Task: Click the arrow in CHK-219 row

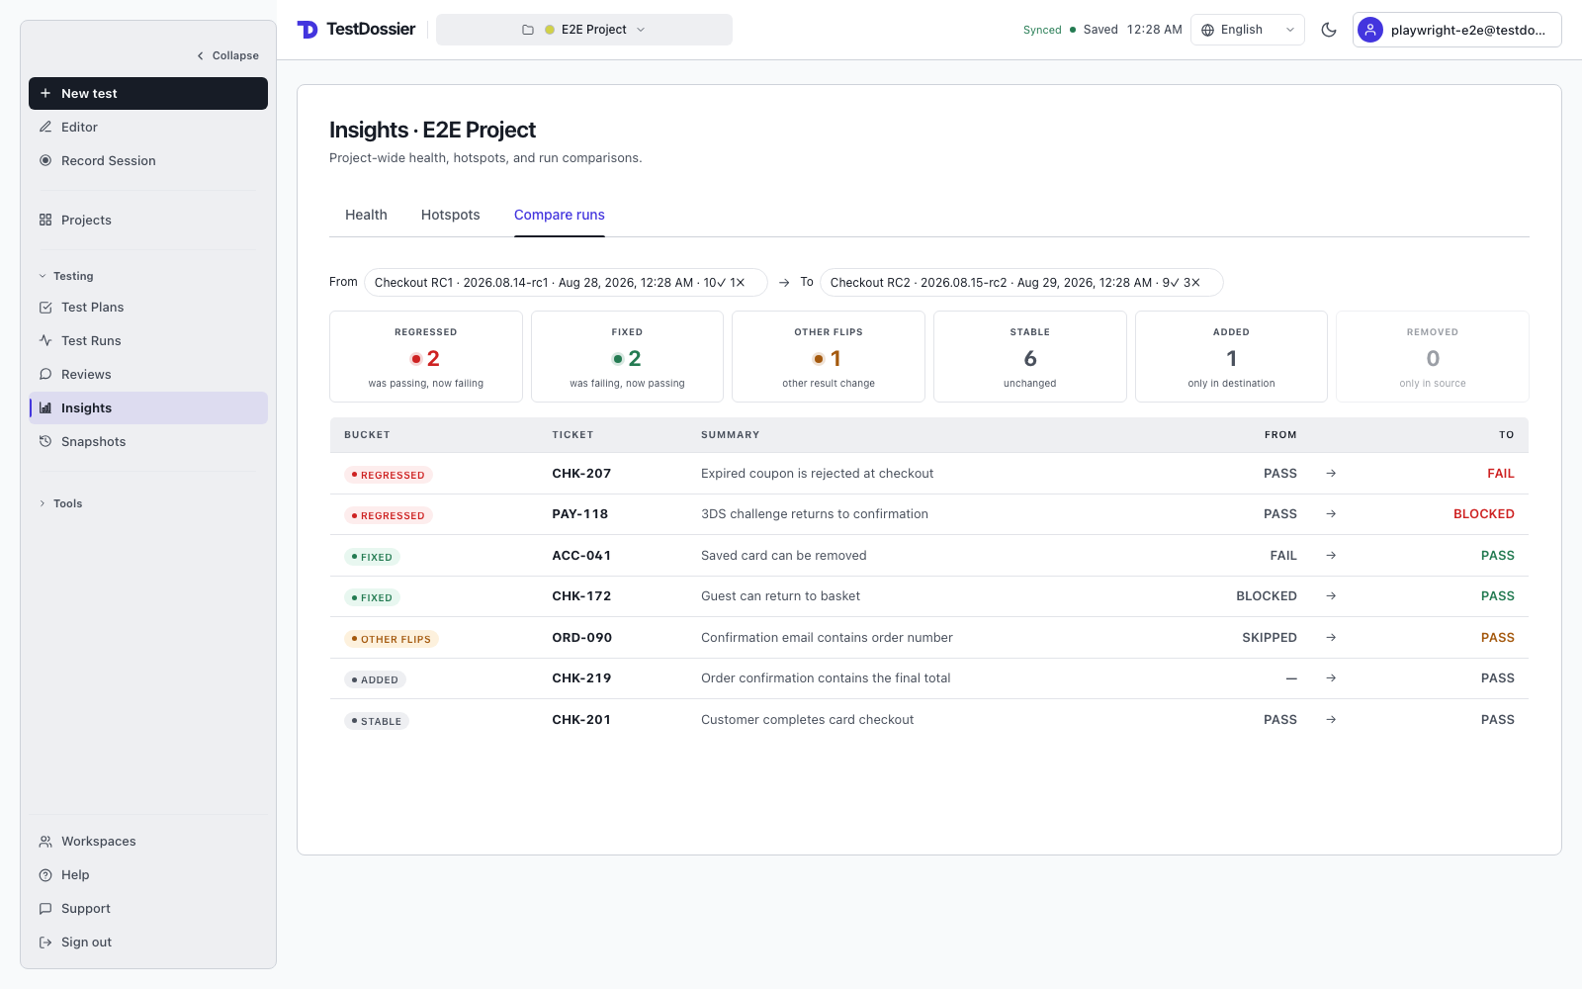Action: [x=1331, y=677]
